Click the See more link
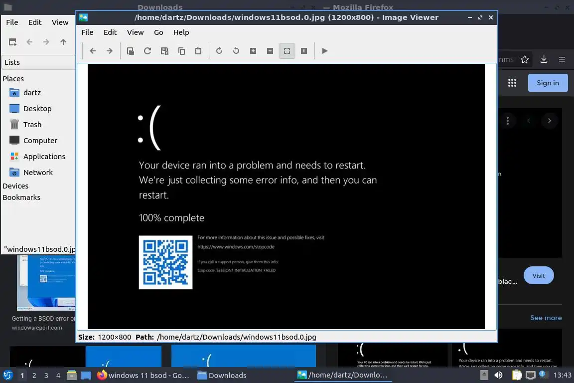The width and height of the screenshot is (574, 383). (546, 318)
